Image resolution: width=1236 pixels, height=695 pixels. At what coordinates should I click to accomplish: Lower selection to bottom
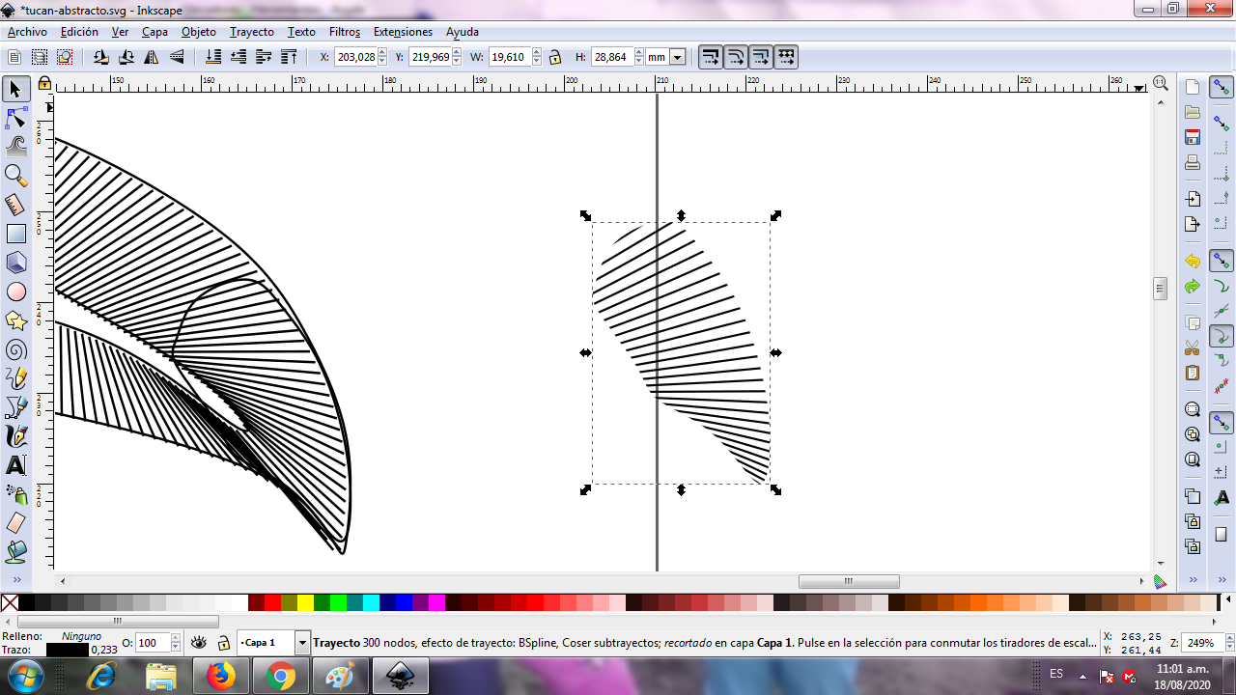(x=214, y=57)
